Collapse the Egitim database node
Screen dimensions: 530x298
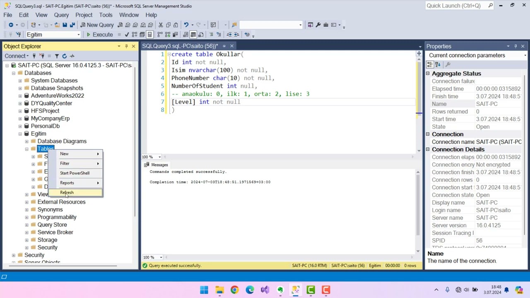(x=20, y=134)
